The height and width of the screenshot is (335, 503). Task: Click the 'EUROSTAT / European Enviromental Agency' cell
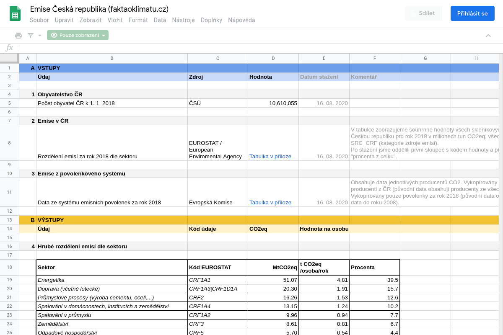pyautogui.click(x=218, y=143)
